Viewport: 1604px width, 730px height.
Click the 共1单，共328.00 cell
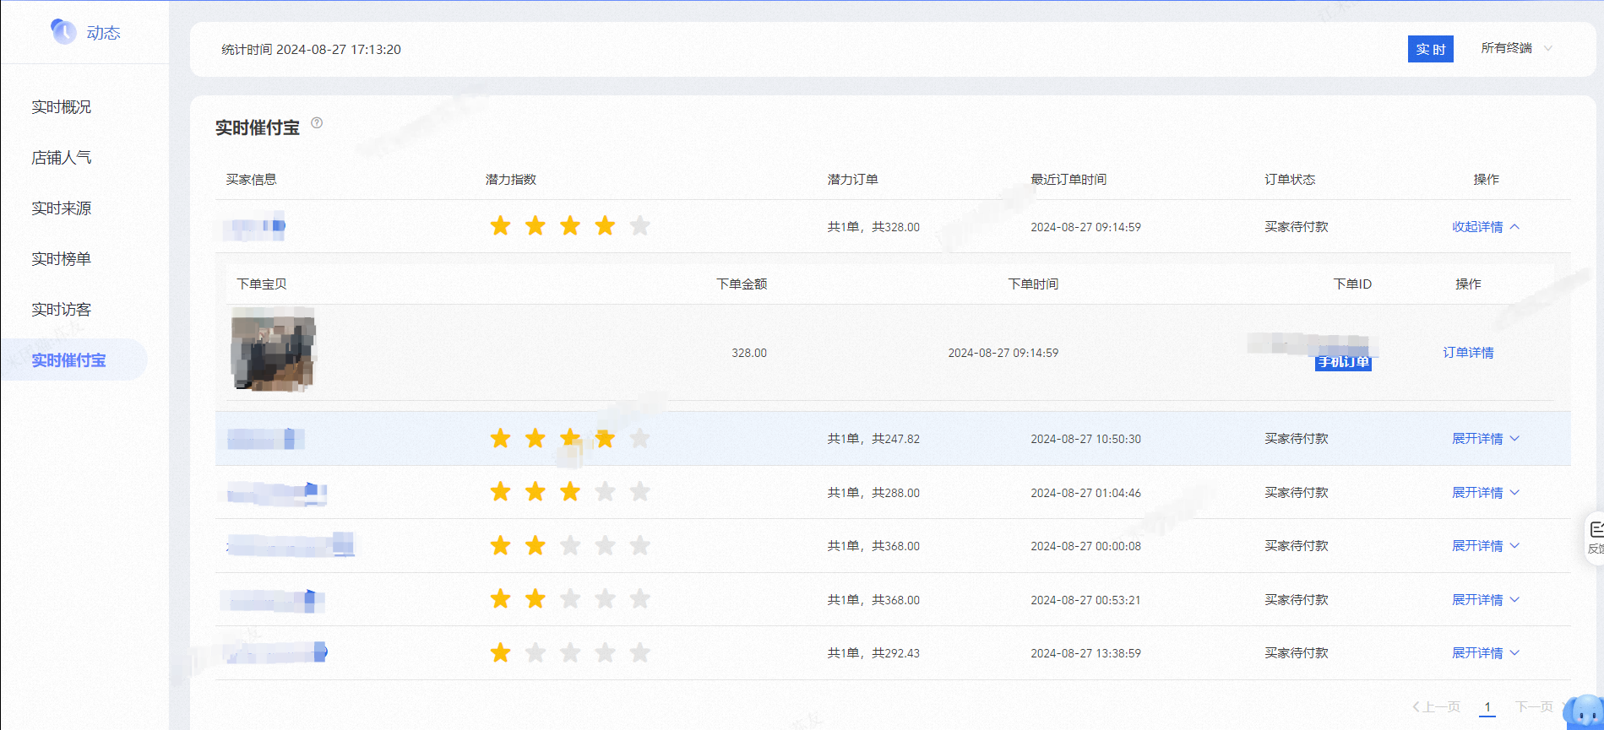(x=873, y=227)
